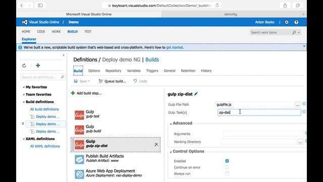
Task: Toggle the browser sidebar icon
Action: (x=40, y=6)
